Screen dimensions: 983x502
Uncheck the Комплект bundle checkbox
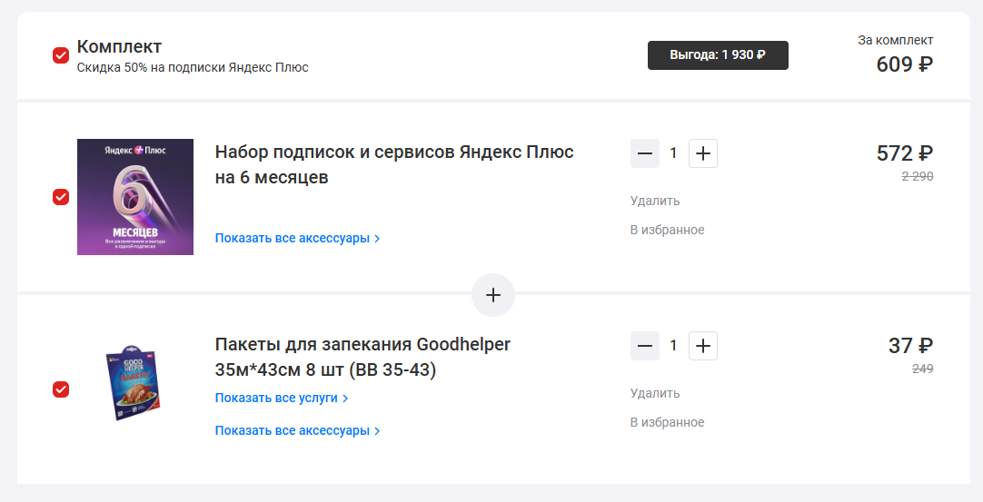(x=61, y=55)
